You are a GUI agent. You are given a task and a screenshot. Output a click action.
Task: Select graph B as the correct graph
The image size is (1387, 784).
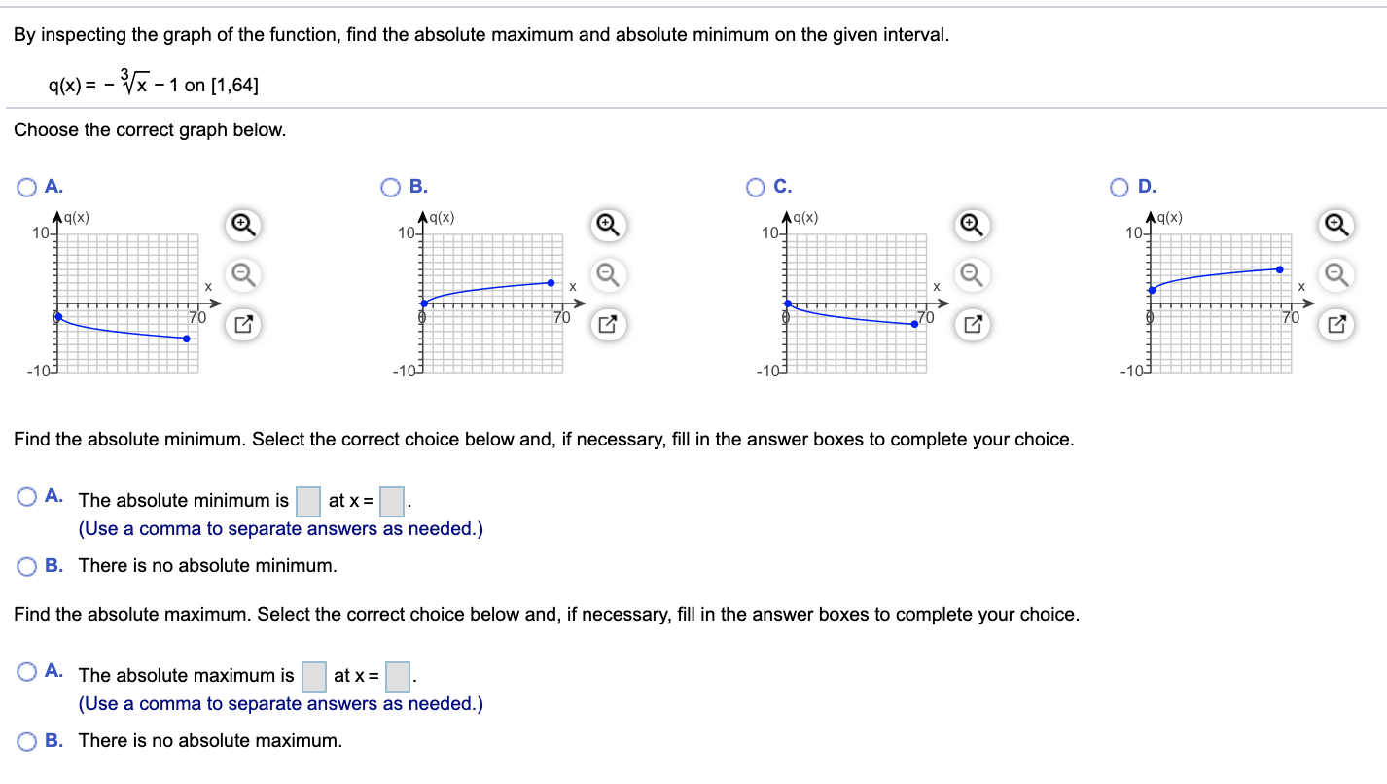click(x=390, y=187)
